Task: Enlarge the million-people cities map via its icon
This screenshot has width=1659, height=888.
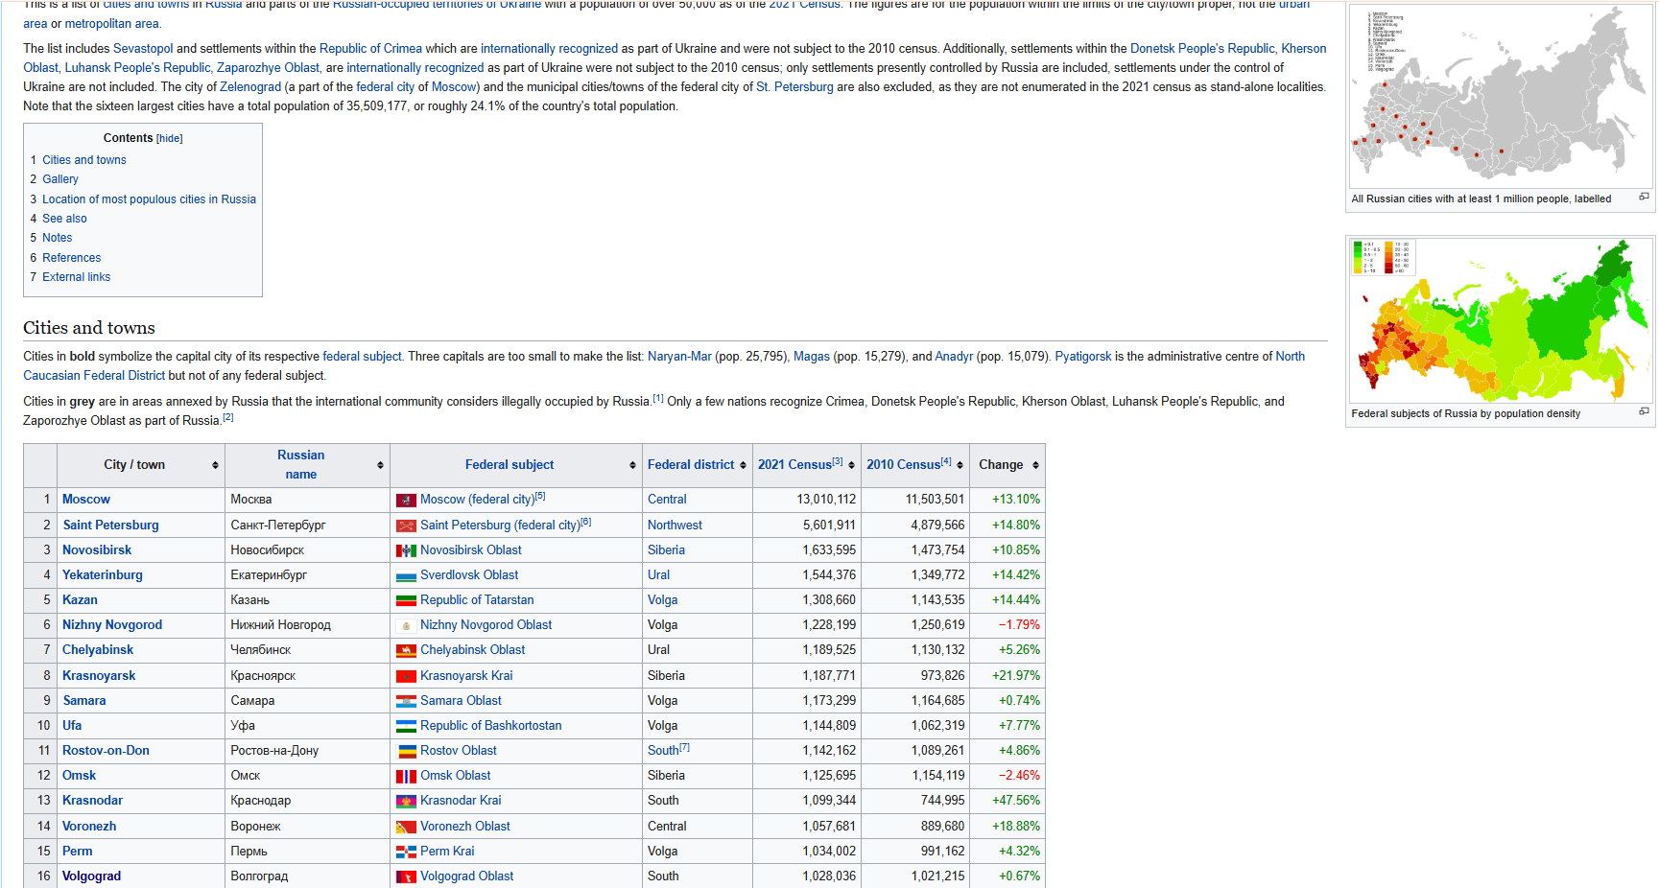Action: click(1644, 197)
